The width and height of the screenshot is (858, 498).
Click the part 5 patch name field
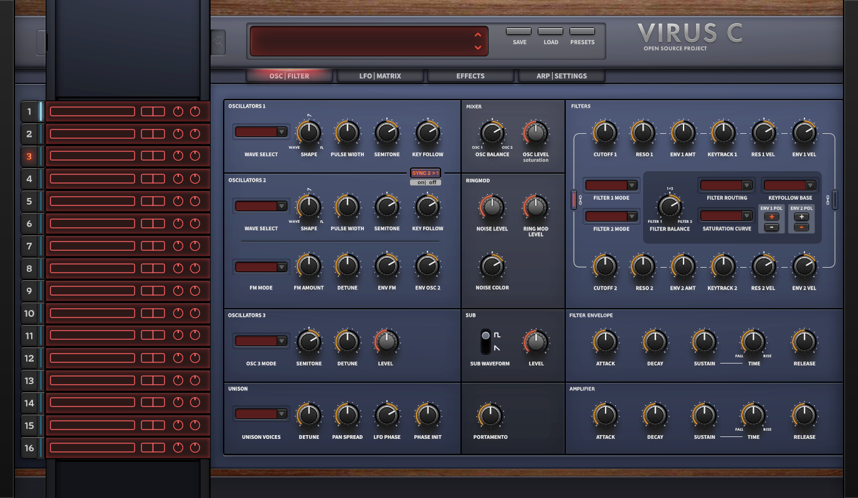coord(92,202)
